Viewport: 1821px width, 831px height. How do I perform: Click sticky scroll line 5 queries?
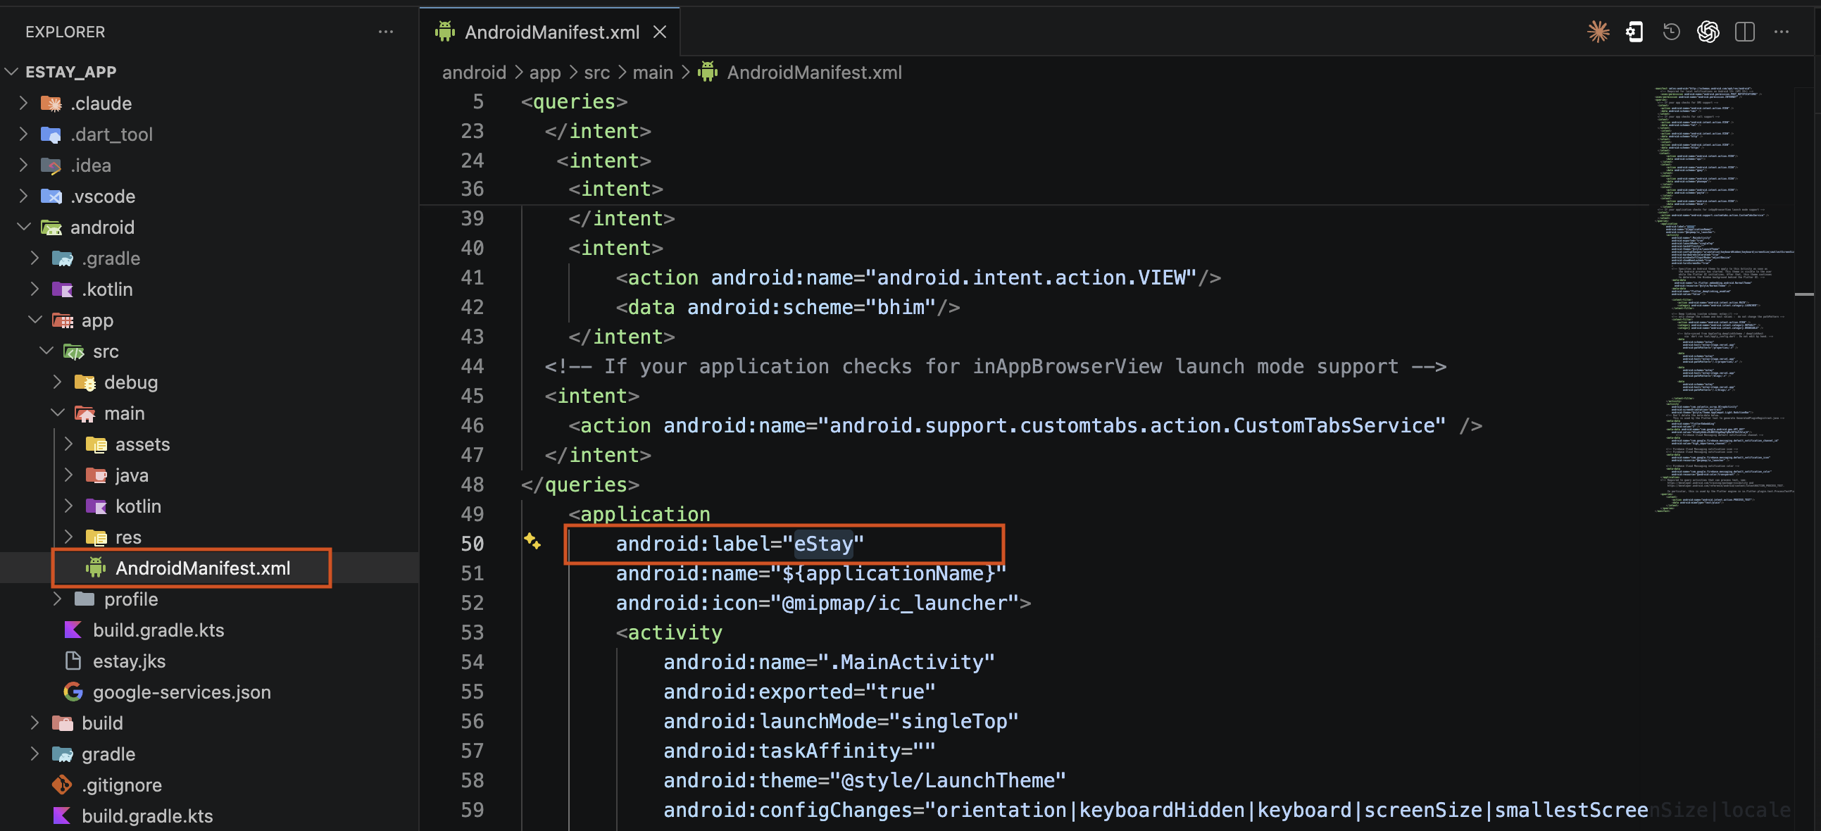[573, 101]
